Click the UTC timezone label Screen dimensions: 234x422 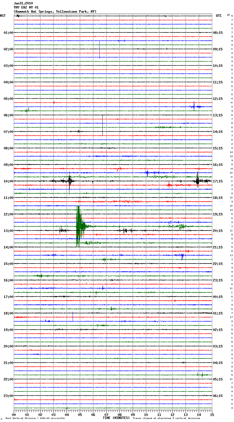click(219, 16)
